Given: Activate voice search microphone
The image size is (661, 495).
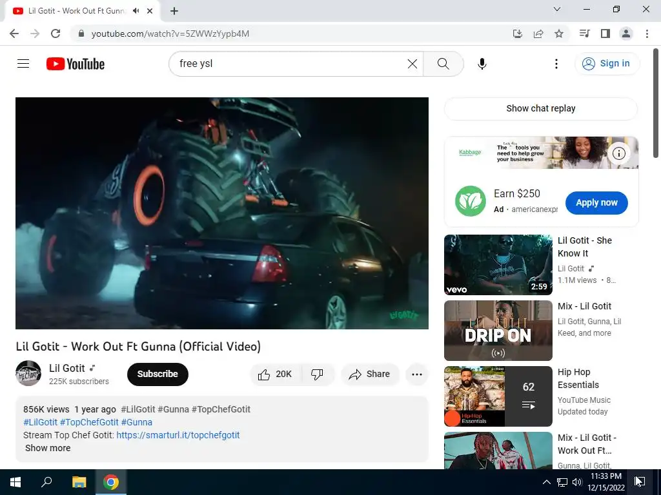Looking at the screenshot, I should [x=482, y=64].
